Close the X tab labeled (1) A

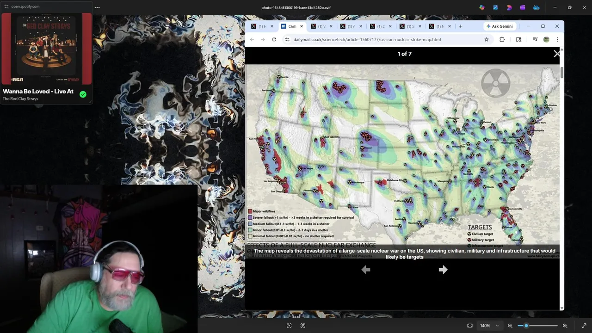361,26
